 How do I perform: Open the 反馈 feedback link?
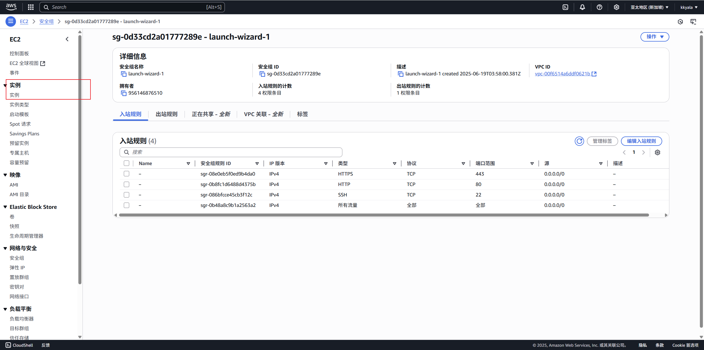(x=46, y=345)
